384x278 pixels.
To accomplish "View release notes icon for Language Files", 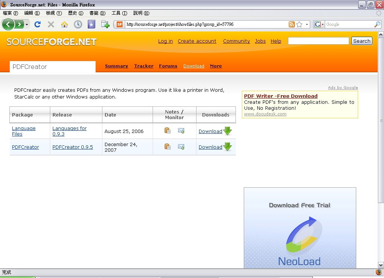I will pos(168,131).
